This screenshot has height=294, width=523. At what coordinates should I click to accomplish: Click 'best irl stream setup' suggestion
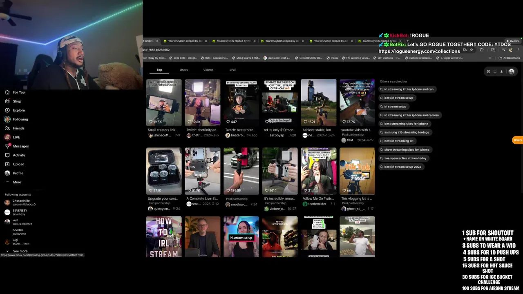(x=397, y=98)
